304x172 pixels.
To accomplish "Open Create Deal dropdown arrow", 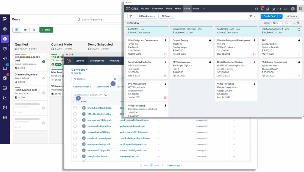I will click(280, 16).
